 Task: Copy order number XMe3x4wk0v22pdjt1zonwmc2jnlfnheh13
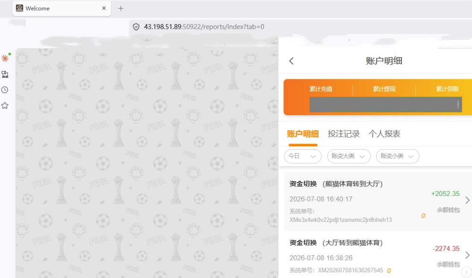tap(423, 215)
